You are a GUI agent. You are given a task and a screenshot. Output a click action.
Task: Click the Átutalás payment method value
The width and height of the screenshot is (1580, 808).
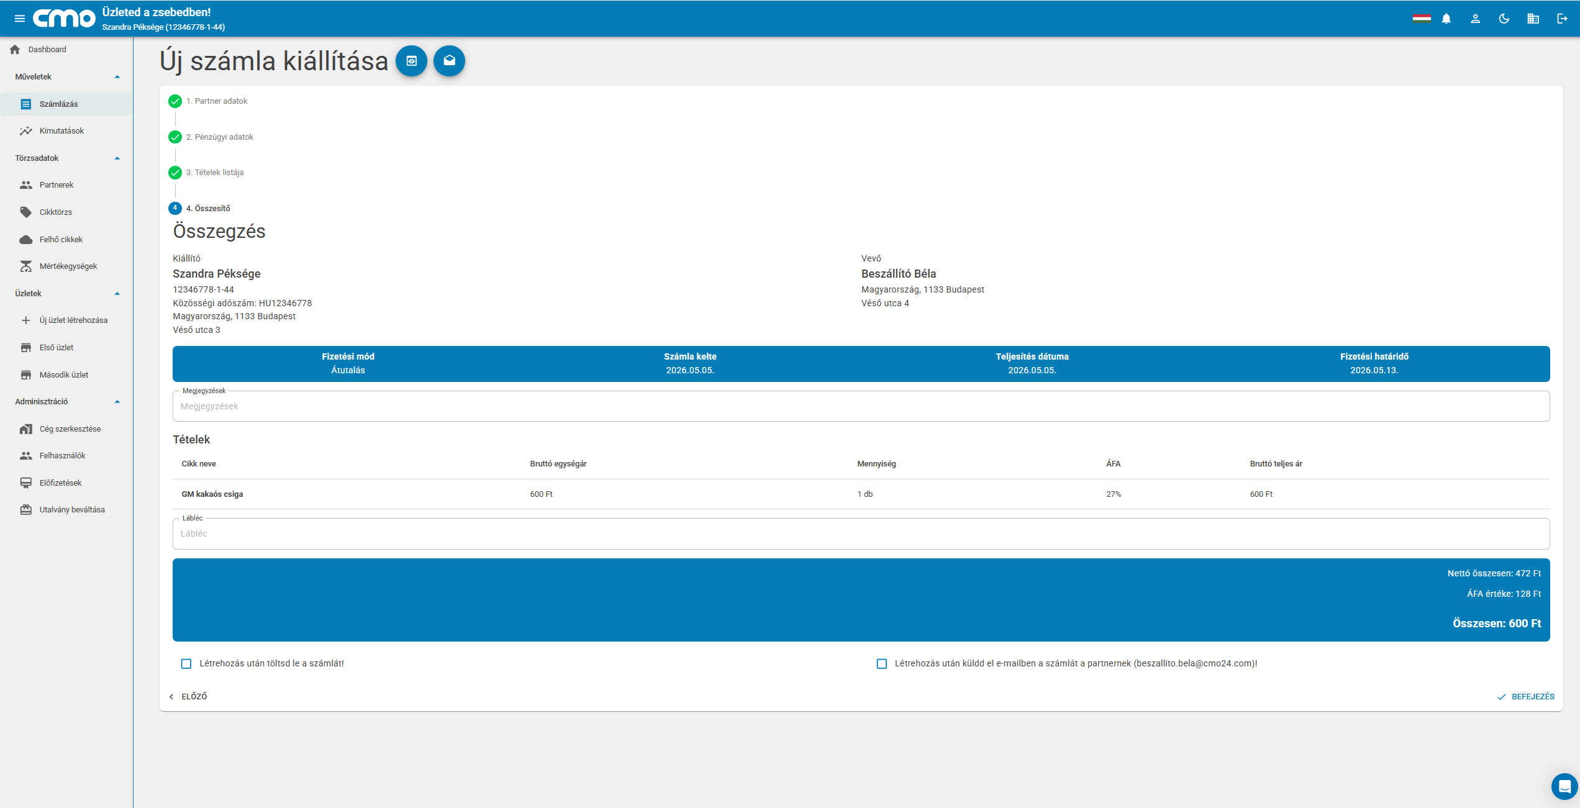click(x=348, y=371)
